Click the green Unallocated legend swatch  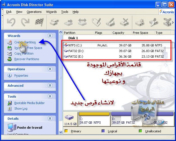(x=140, y=131)
